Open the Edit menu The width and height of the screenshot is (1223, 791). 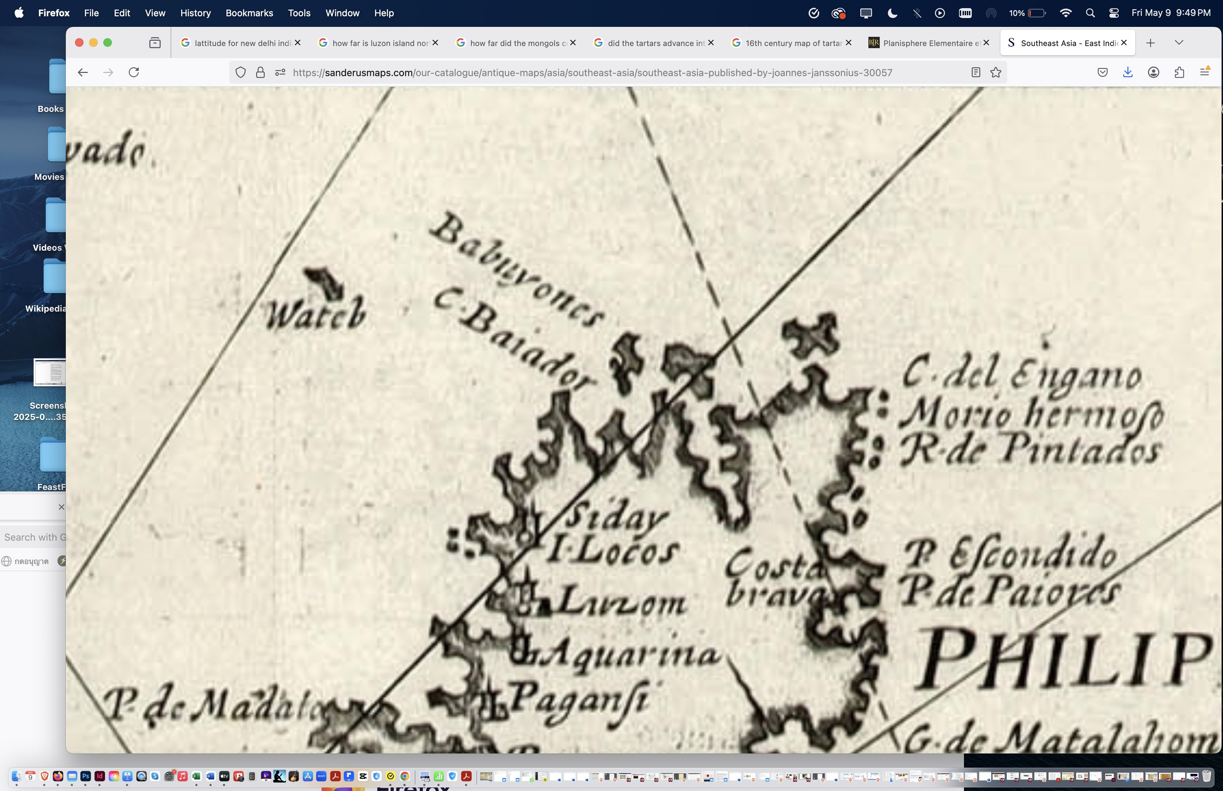click(122, 13)
